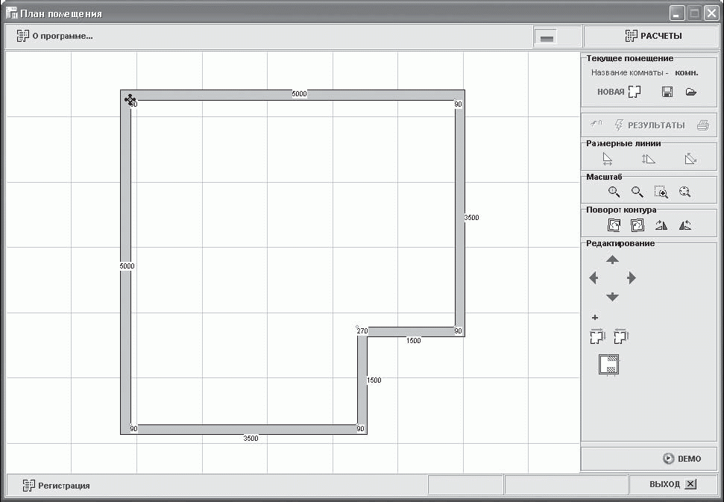Click the 90 angle label at the top-right corner
Viewport: 724px width, 502px height.
tap(458, 104)
